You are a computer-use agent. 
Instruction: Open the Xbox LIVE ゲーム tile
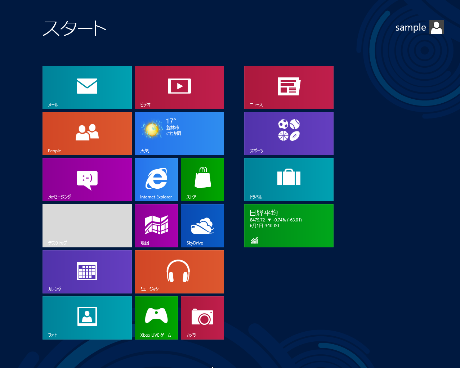tap(156, 318)
